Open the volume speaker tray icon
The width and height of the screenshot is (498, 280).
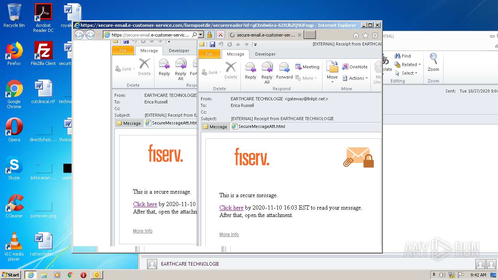point(442,275)
